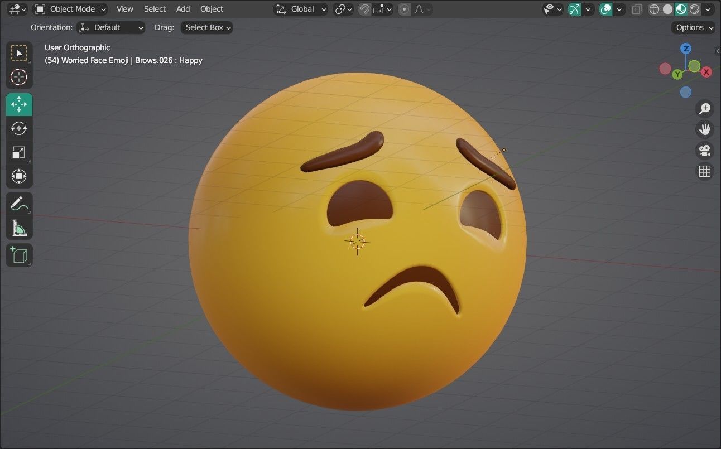Open the Object menu

212,9
